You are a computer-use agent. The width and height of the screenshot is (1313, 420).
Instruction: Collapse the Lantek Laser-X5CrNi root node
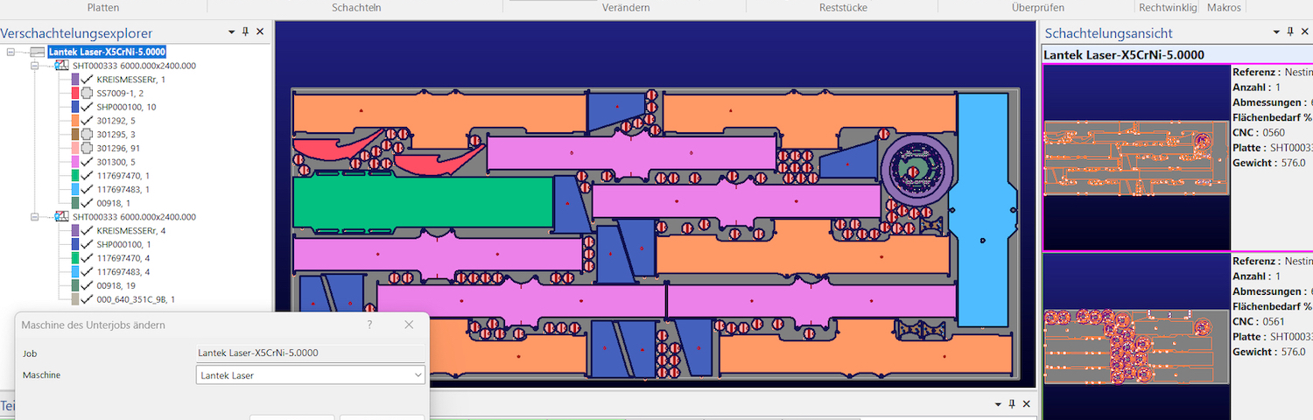[x=11, y=52]
